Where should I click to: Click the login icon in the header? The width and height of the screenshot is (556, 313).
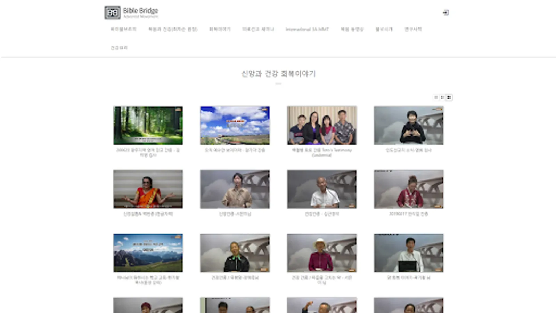(x=445, y=13)
